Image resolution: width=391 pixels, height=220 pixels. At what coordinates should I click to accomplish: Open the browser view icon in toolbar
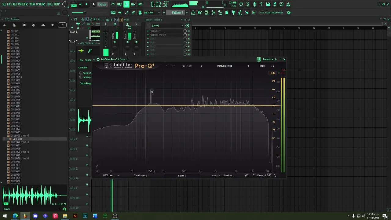coord(220,13)
